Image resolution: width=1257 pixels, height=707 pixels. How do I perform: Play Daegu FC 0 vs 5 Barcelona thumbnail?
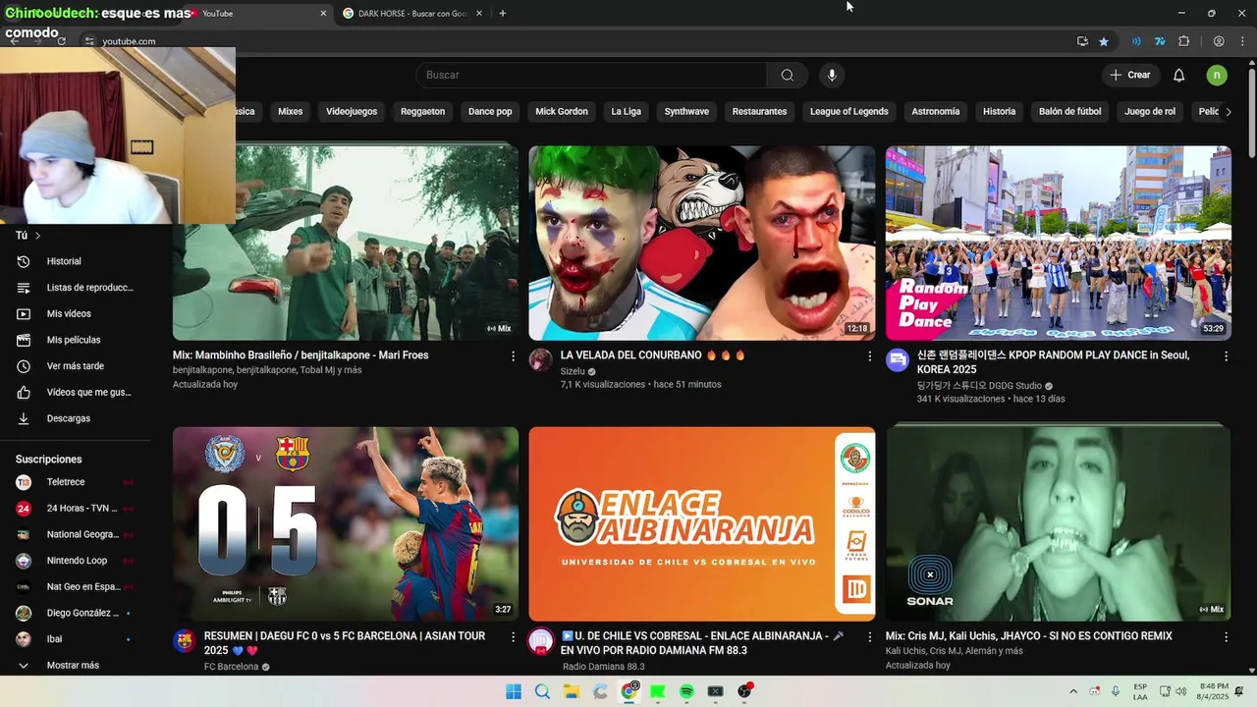(x=346, y=523)
